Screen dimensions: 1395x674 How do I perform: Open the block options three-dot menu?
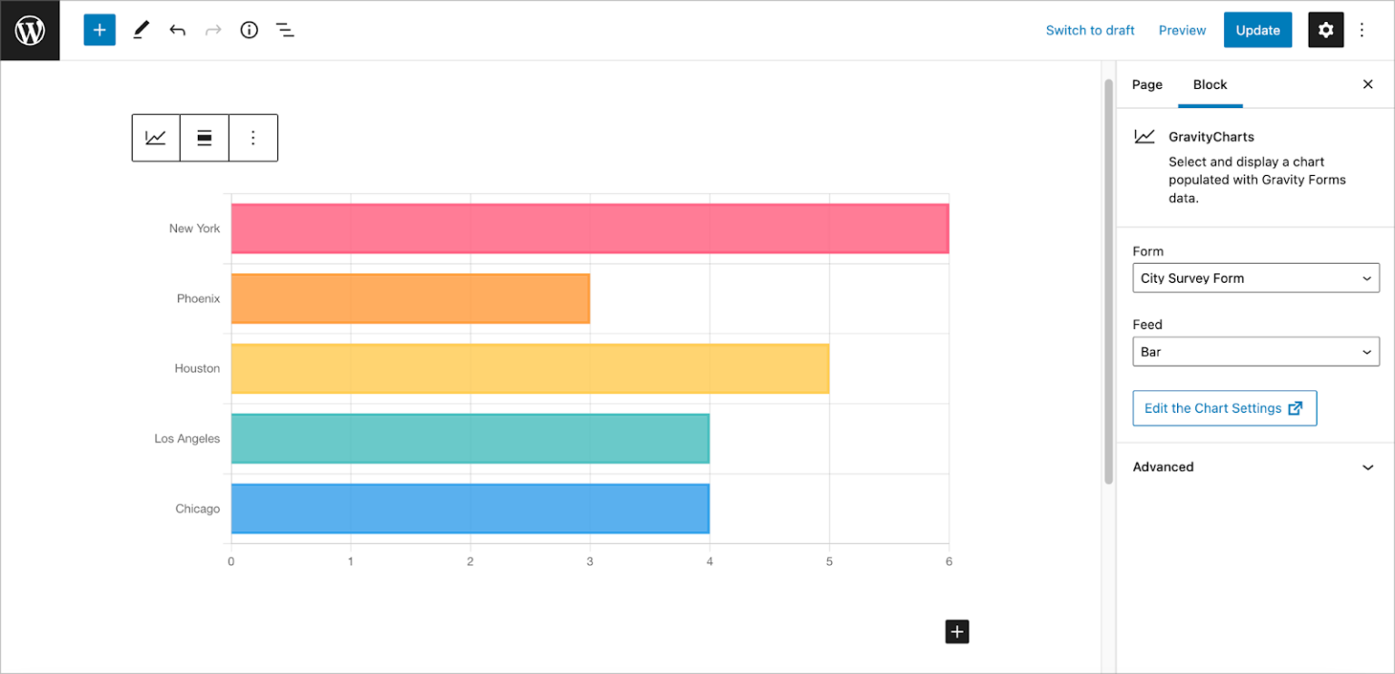point(253,137)
